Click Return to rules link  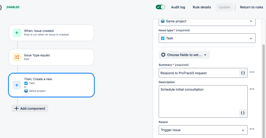coord(251,7)
